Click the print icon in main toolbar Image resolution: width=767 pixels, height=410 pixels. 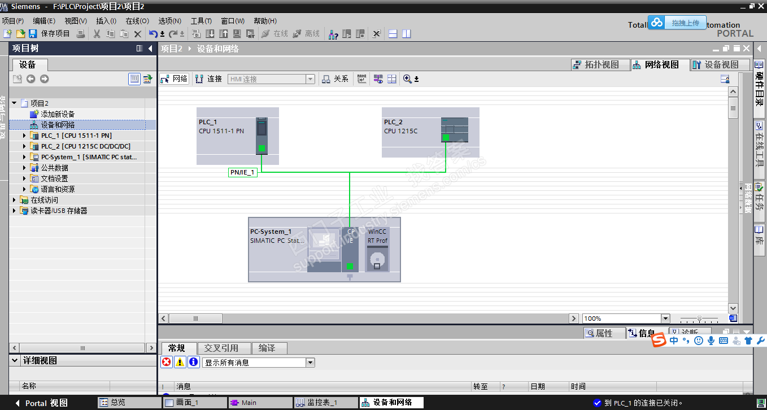(x=81, y=34)
